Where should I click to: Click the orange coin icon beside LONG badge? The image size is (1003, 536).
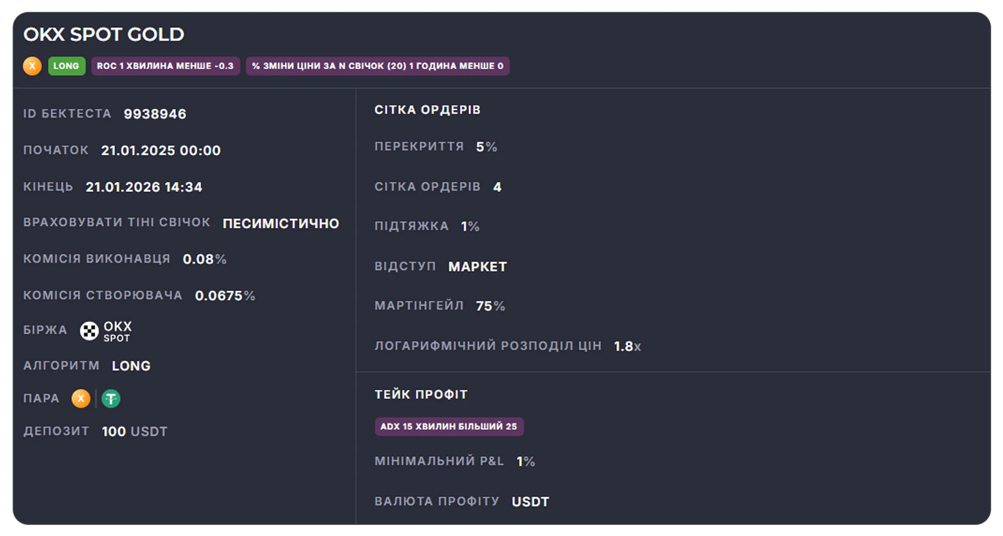32,66
